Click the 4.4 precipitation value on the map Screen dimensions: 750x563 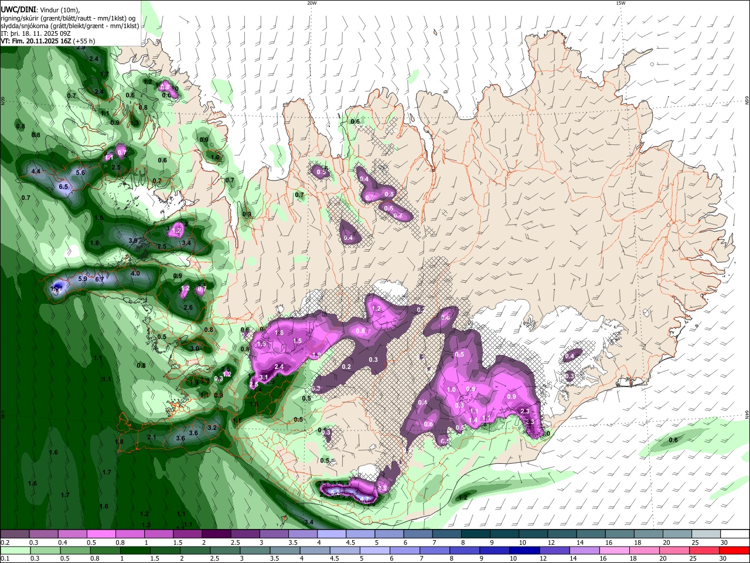[36, 171]
